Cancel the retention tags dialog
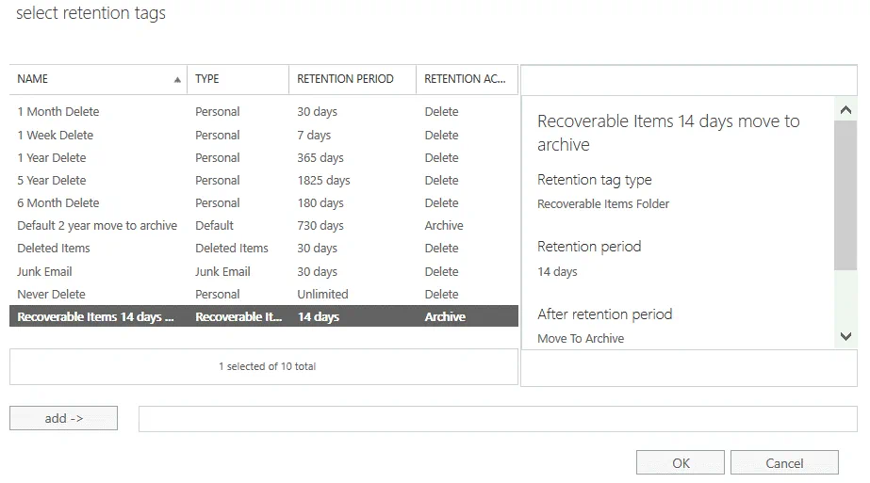 point(783,462)
